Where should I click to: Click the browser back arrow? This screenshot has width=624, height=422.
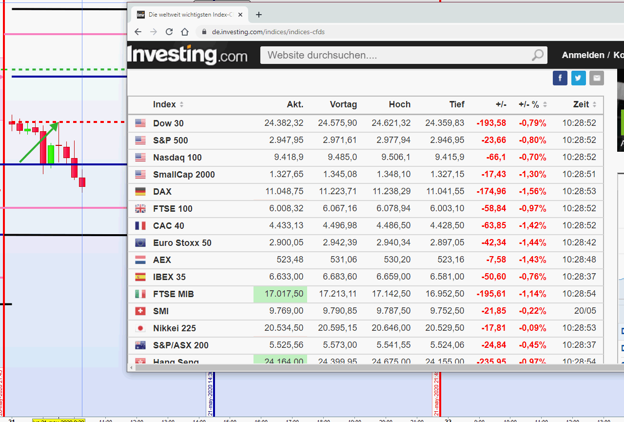tap(138, 32)
